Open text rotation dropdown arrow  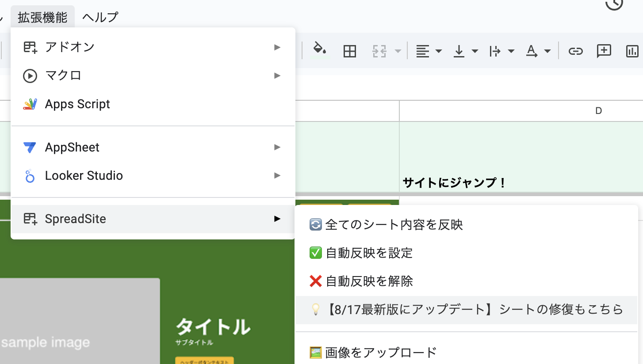547,51
